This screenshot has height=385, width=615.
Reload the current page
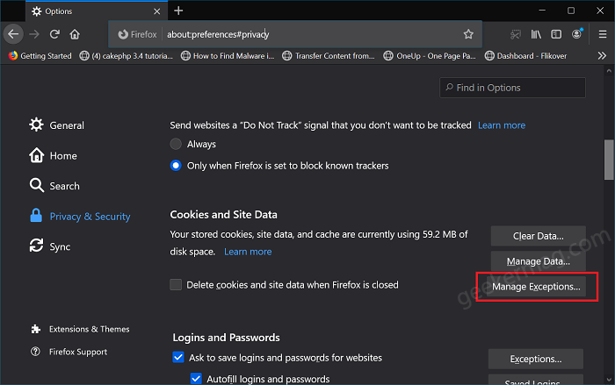coord(54,34)
